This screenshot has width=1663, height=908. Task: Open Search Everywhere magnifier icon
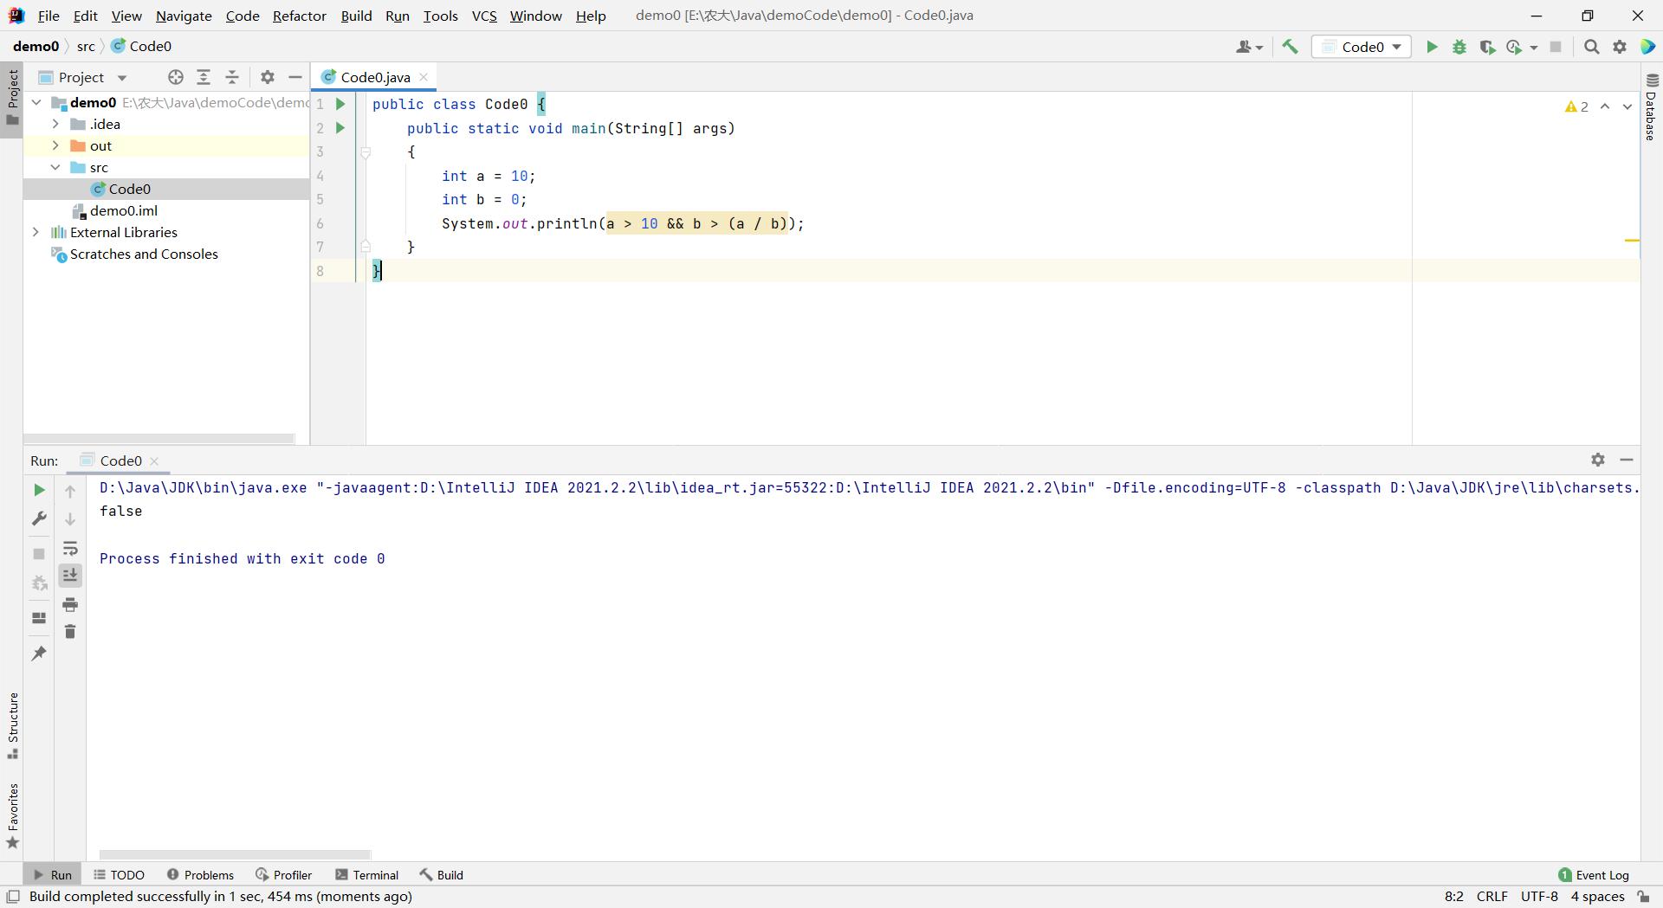(x=1591, y=47)
